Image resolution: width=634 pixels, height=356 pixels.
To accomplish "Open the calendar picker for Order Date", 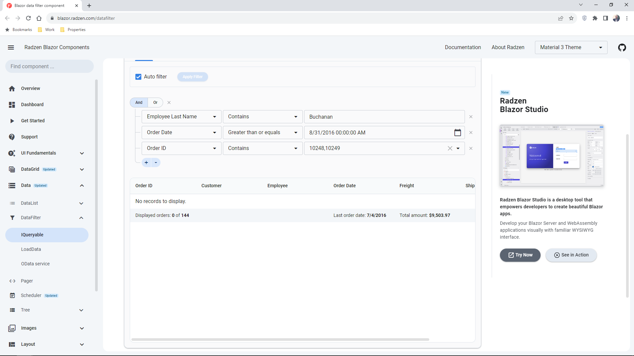I will pos(457,133).
